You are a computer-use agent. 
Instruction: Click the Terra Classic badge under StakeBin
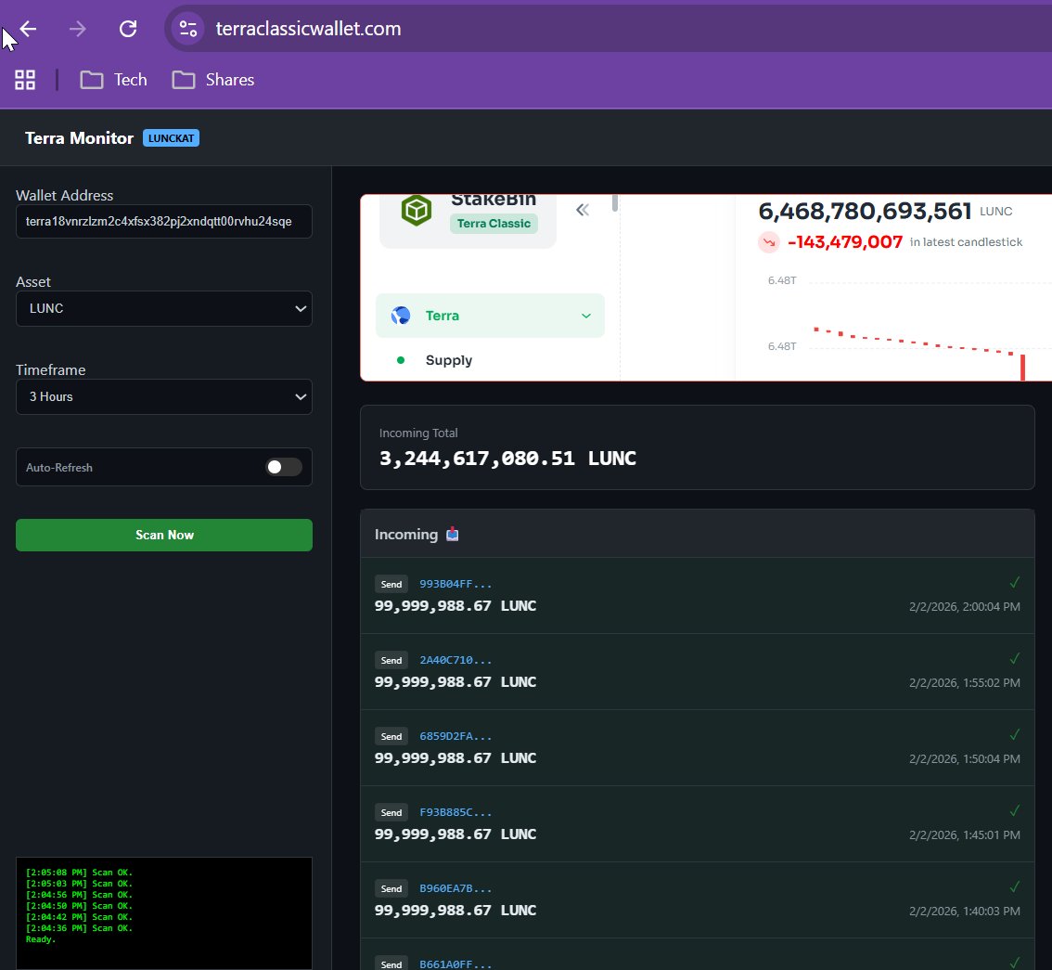(494, 224)
